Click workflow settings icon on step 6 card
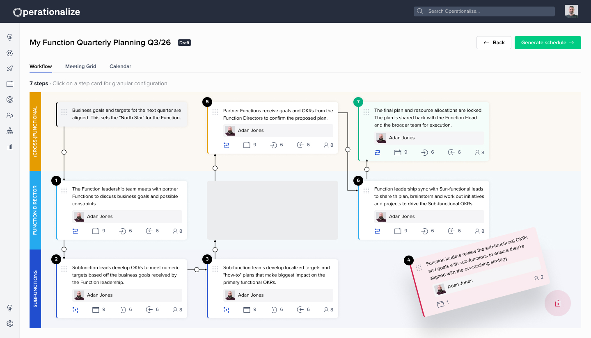The image size is (591, 338). 377,231
